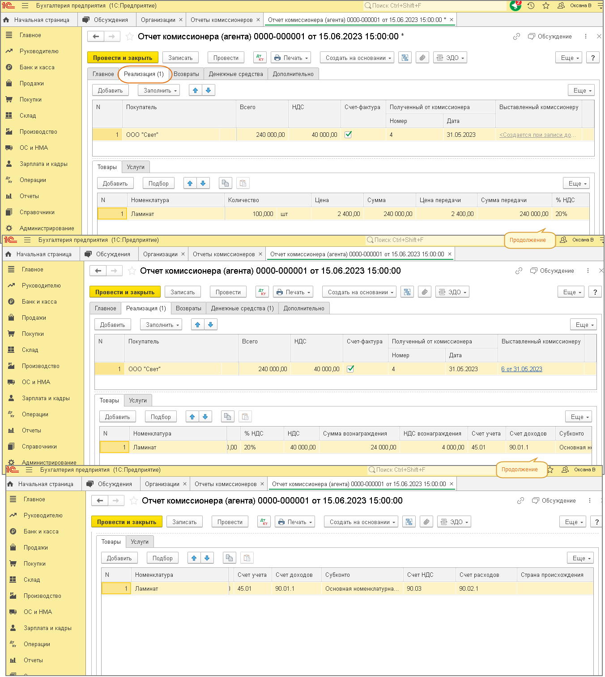Open related documents structure icon in the top window
This screenshot has width=605, height=677.
tap(405, 58)
